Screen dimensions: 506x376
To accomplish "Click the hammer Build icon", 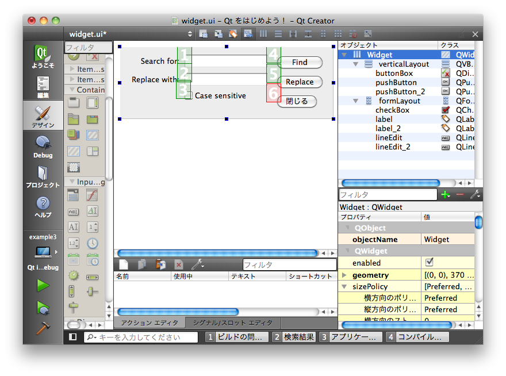I will 43,329.
